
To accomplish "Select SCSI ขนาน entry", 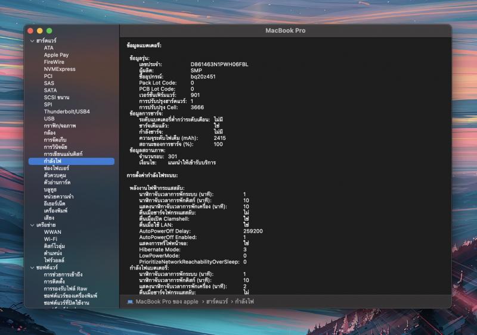I will [x=57, y=98].
